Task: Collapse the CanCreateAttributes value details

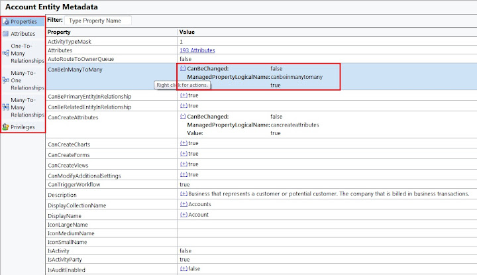Action: pos(183,117)
